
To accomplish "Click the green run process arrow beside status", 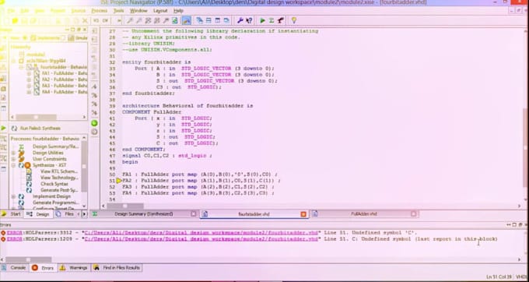I will [x=3, y=129].
